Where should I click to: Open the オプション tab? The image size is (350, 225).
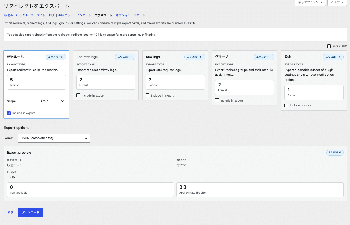[x=123, y=15]
